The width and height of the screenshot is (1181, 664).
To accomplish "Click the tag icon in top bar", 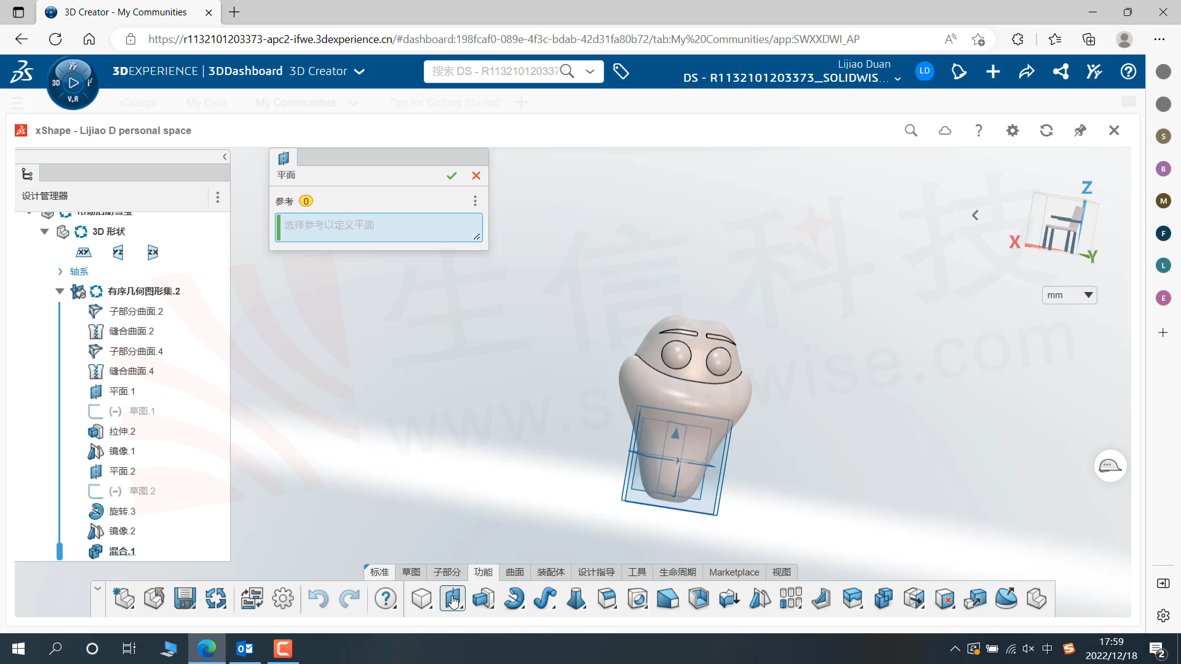I will pos(621,71).
